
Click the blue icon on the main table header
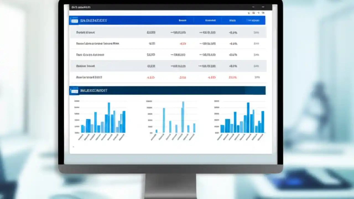(x=74, y=20)
